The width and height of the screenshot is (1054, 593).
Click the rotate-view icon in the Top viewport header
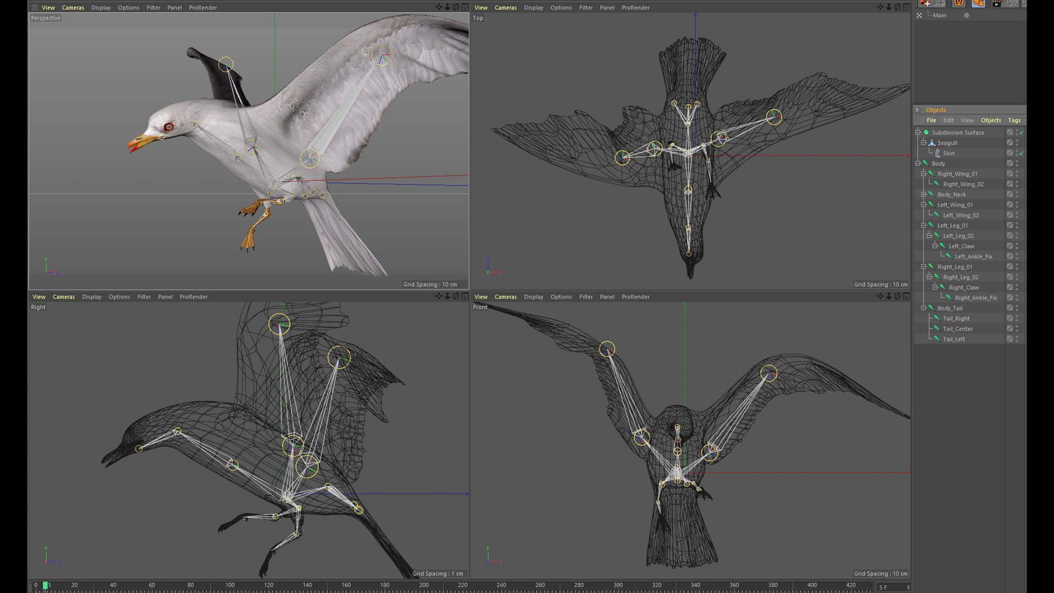coord(898,7)
